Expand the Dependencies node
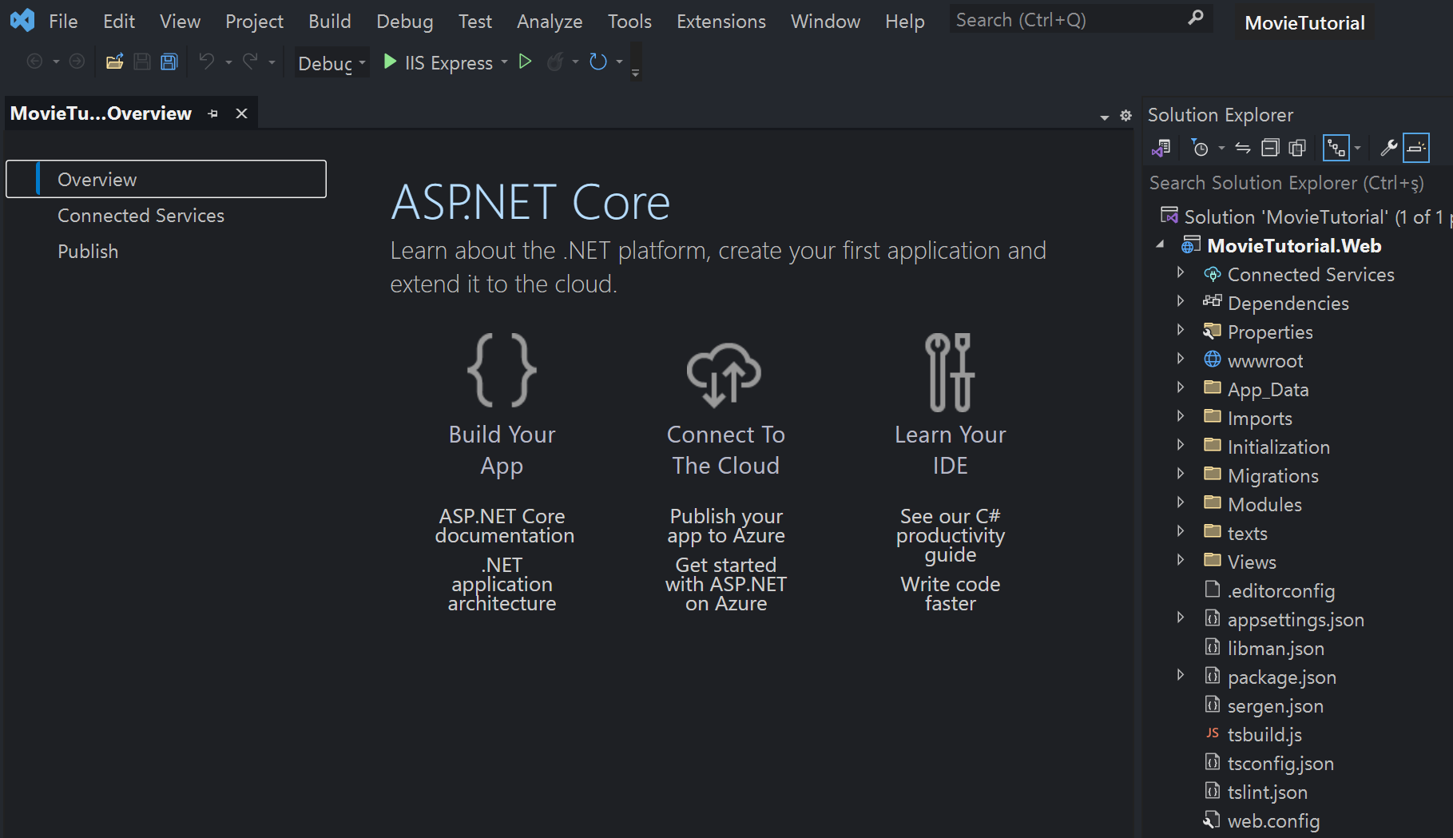1453x838 pixels. (1182, 301)
